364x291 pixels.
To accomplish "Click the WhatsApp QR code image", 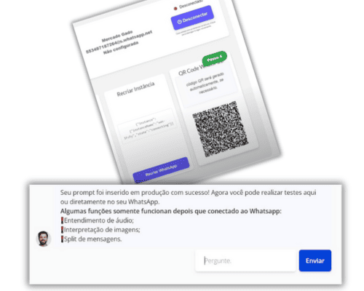I will 220,129.
